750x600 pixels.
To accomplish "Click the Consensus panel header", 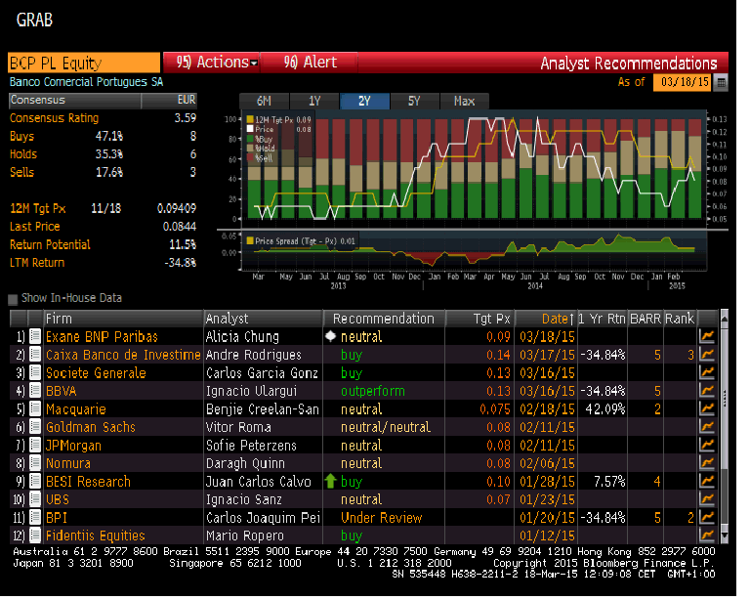I will point(103,100).
